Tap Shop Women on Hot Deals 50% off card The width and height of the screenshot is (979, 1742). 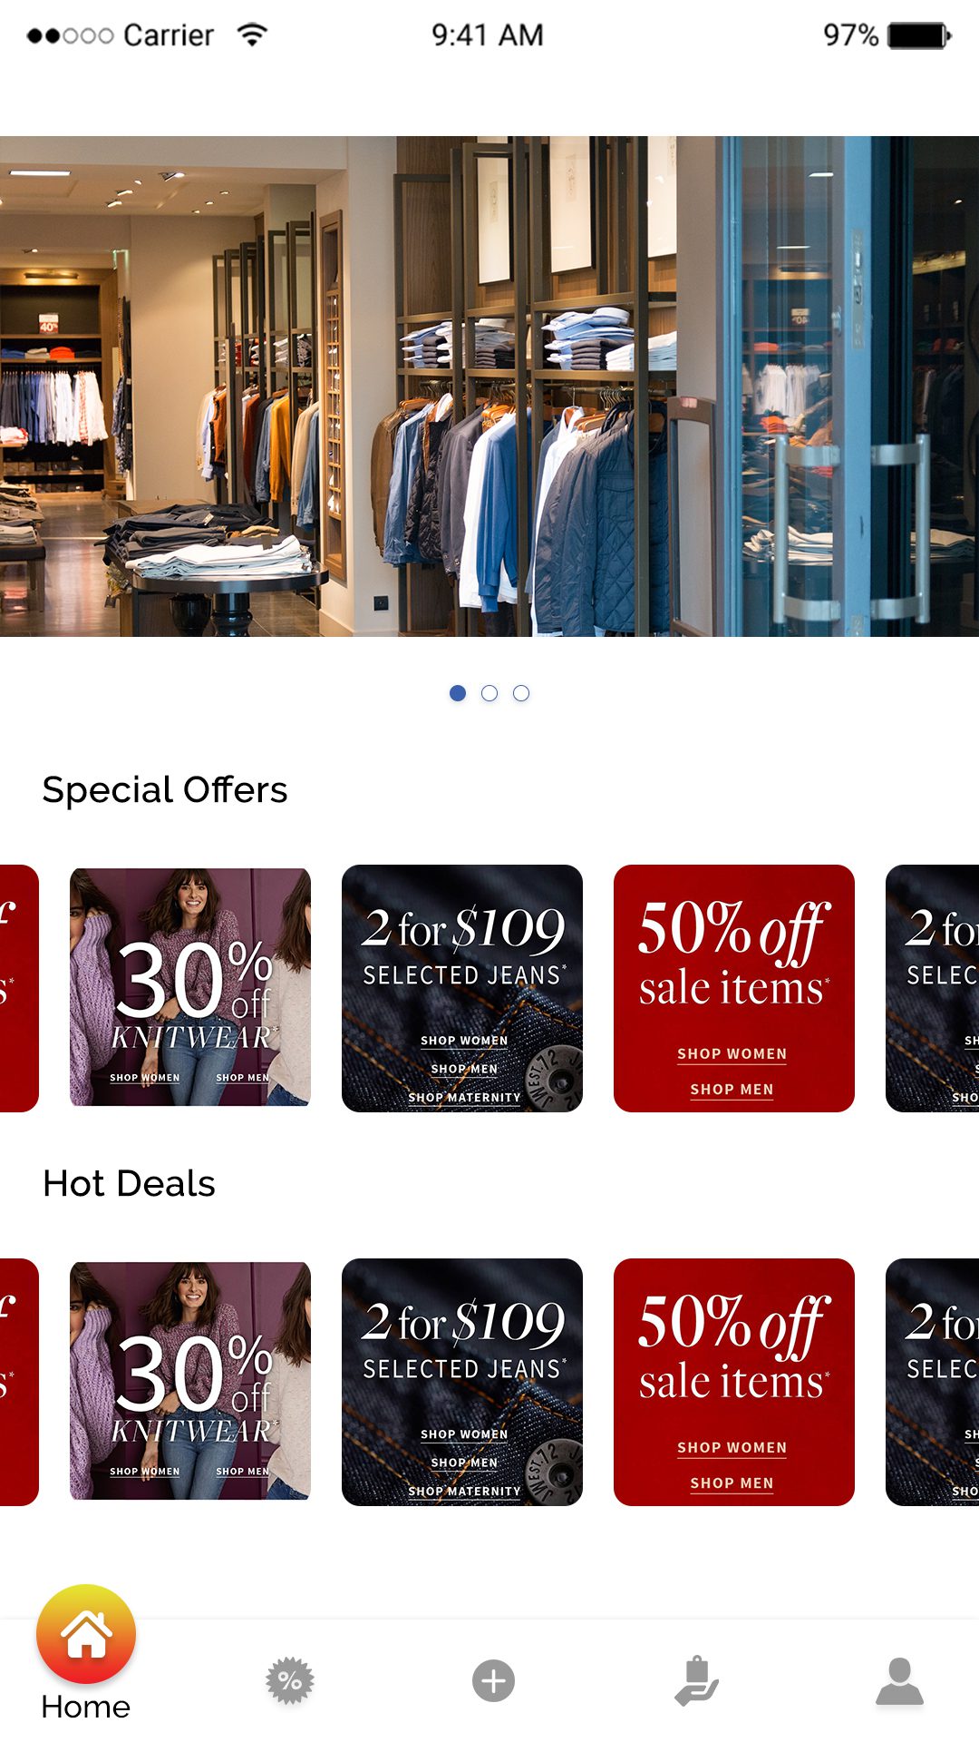coord(732,1448)
